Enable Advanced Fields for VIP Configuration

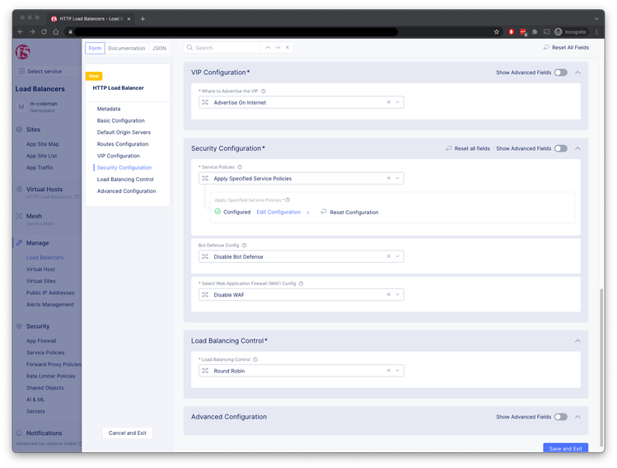point(560,73)
